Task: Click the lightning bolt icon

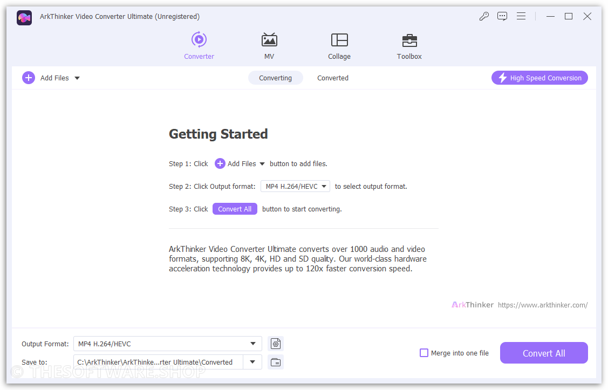Action: [503, 78]
